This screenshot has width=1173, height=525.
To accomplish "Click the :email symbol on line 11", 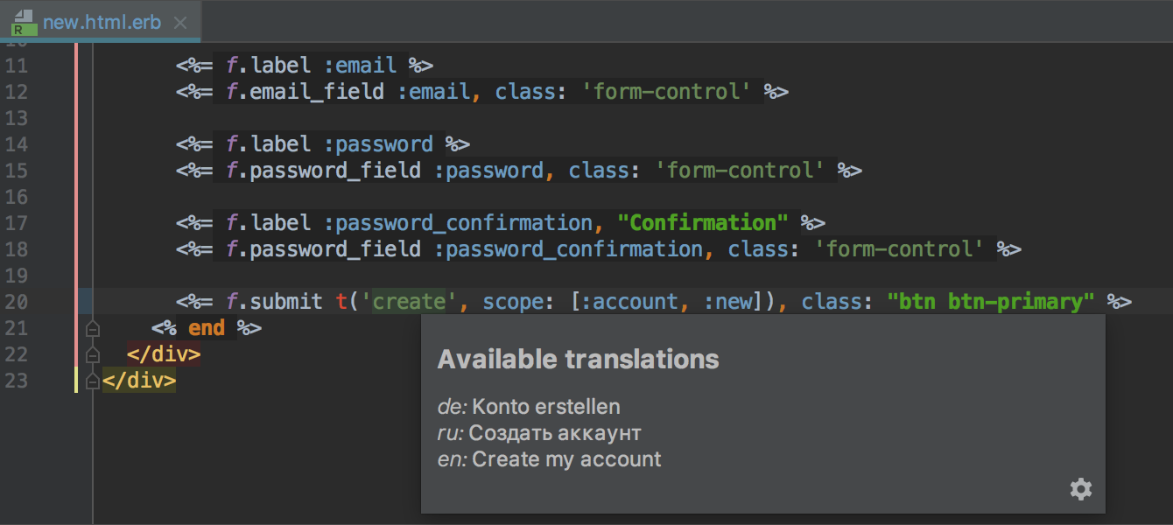I will tap(360, 66).
